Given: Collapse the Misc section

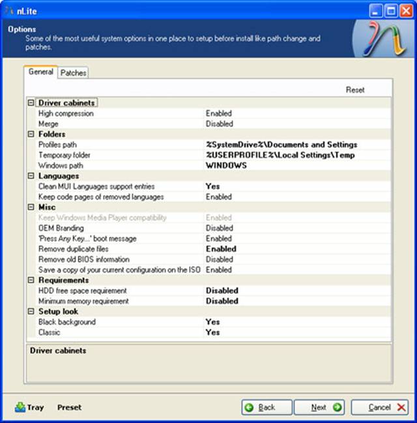Looking at the screenshot, I should [x=31, y=207].
